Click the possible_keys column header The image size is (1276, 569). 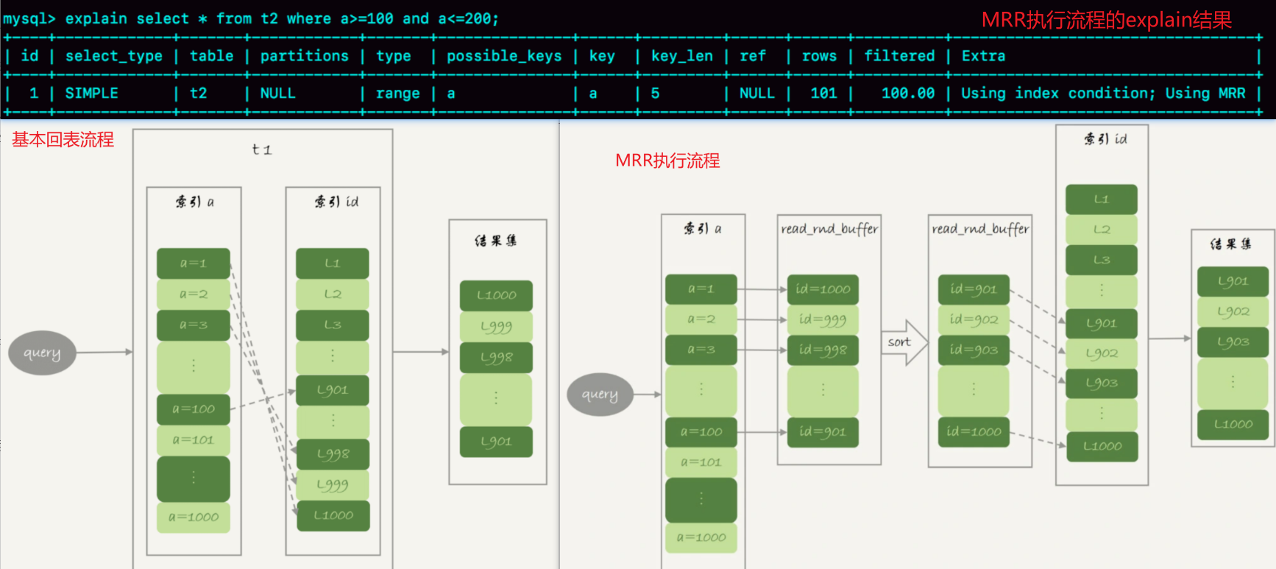[x=503, y=56]
